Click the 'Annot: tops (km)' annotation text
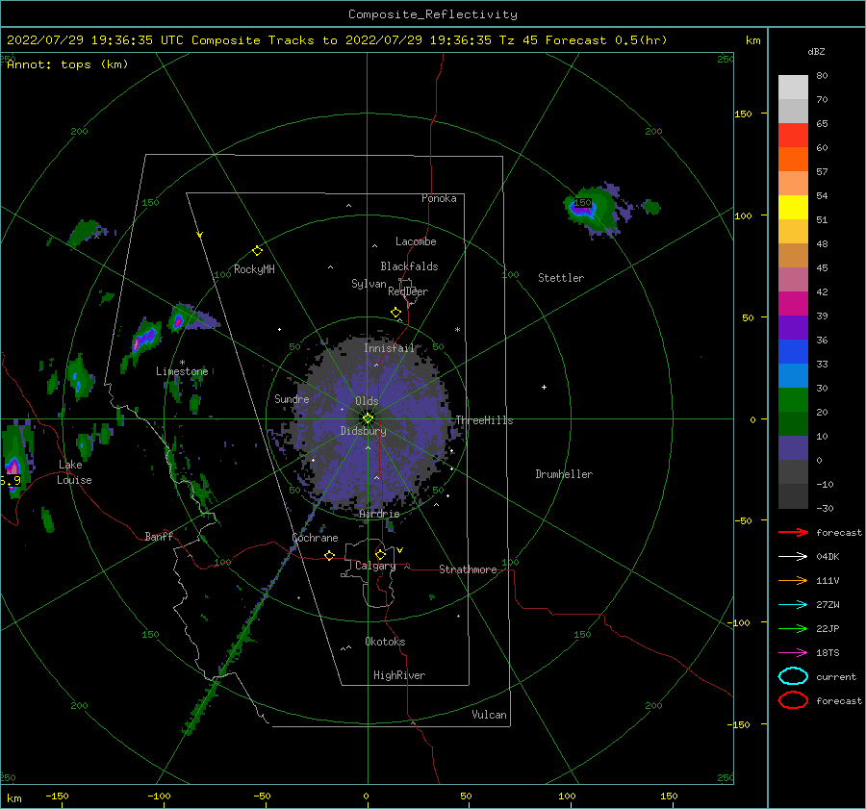 [x=67, y=64]
